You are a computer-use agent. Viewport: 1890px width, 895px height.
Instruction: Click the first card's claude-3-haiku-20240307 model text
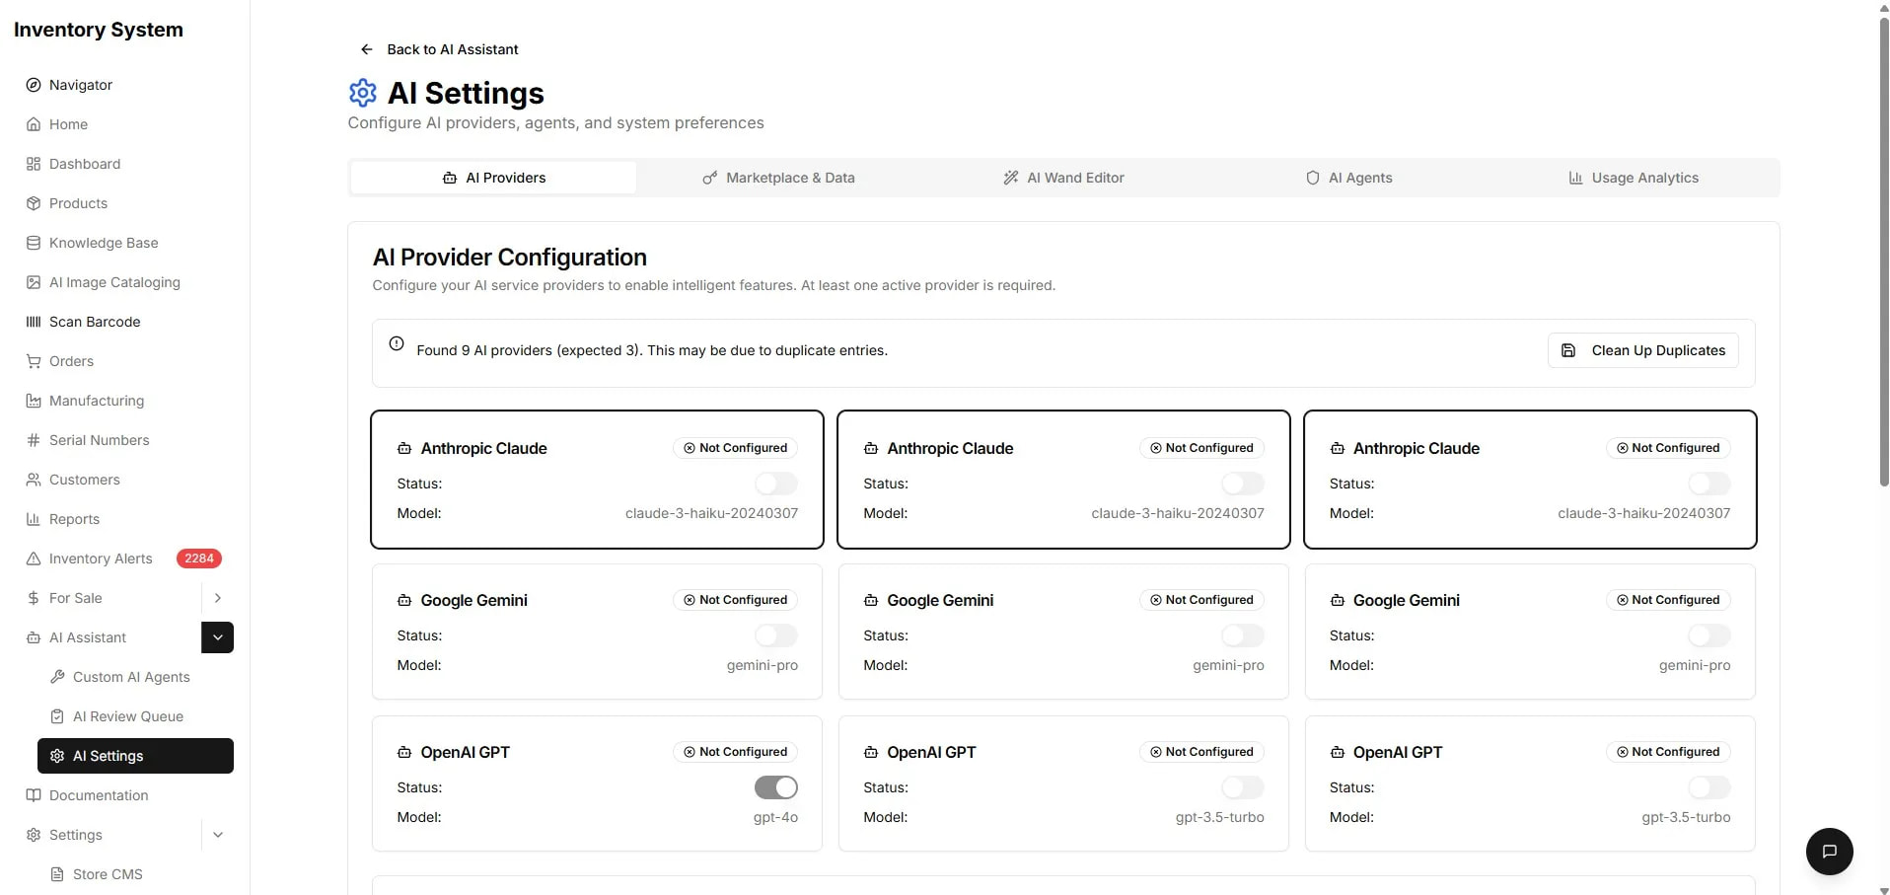711,513
